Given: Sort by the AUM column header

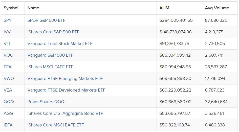Looking at the screenshot, I should [164, 8].
